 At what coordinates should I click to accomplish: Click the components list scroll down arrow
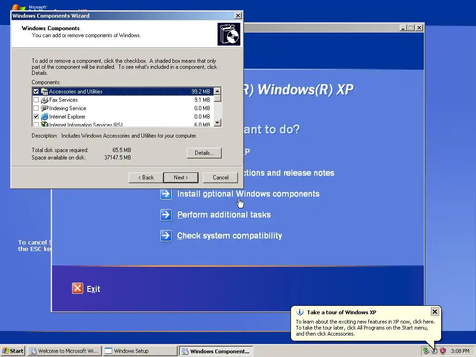pyautogui.click(x=218, y=123)
